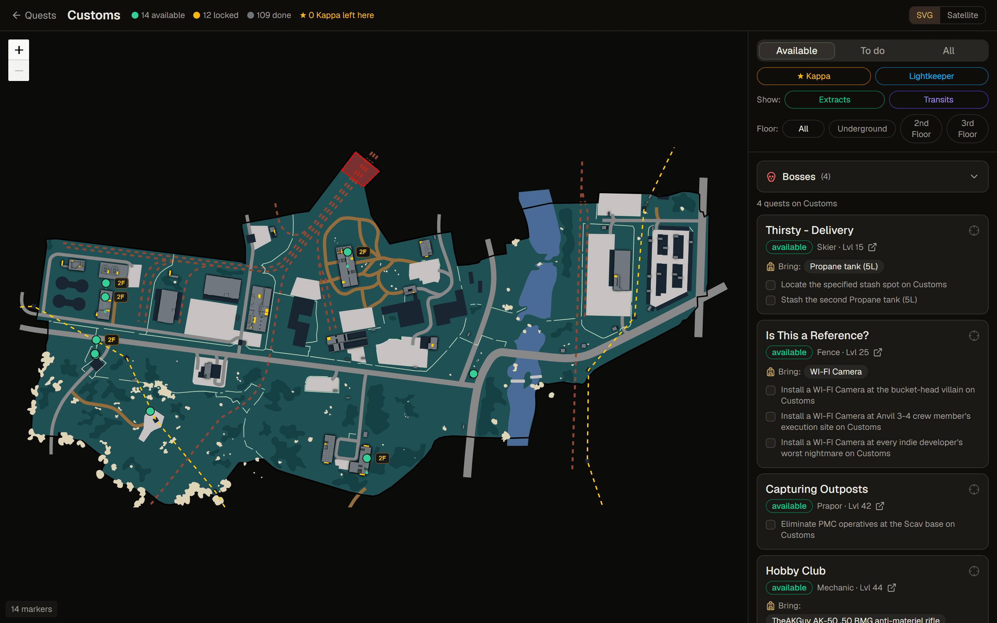The height and width of the screenshot is (623, 997).
Task: Check Stash the second Propane tank objective
Action: tap(770, 300)
